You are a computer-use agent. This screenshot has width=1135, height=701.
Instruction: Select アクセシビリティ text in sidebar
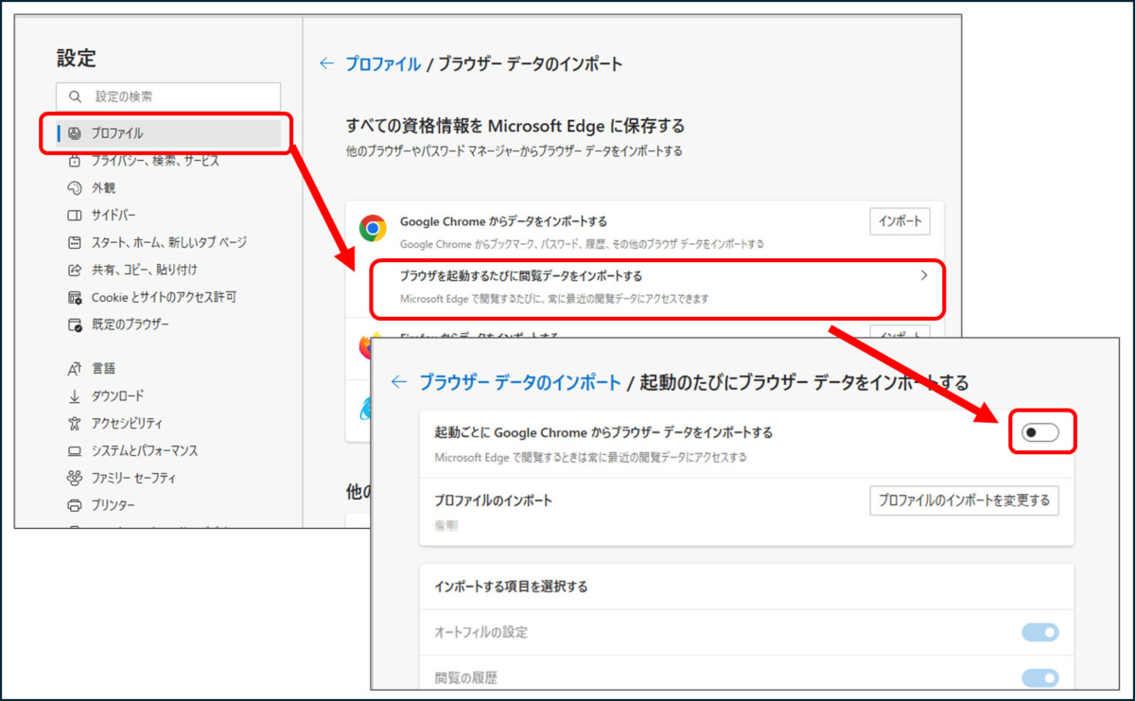pyautogui.click(x=127, y=423)
